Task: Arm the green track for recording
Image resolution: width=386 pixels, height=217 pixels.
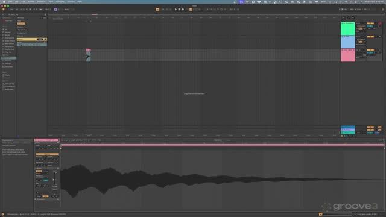Action: (x=380, y=24)
